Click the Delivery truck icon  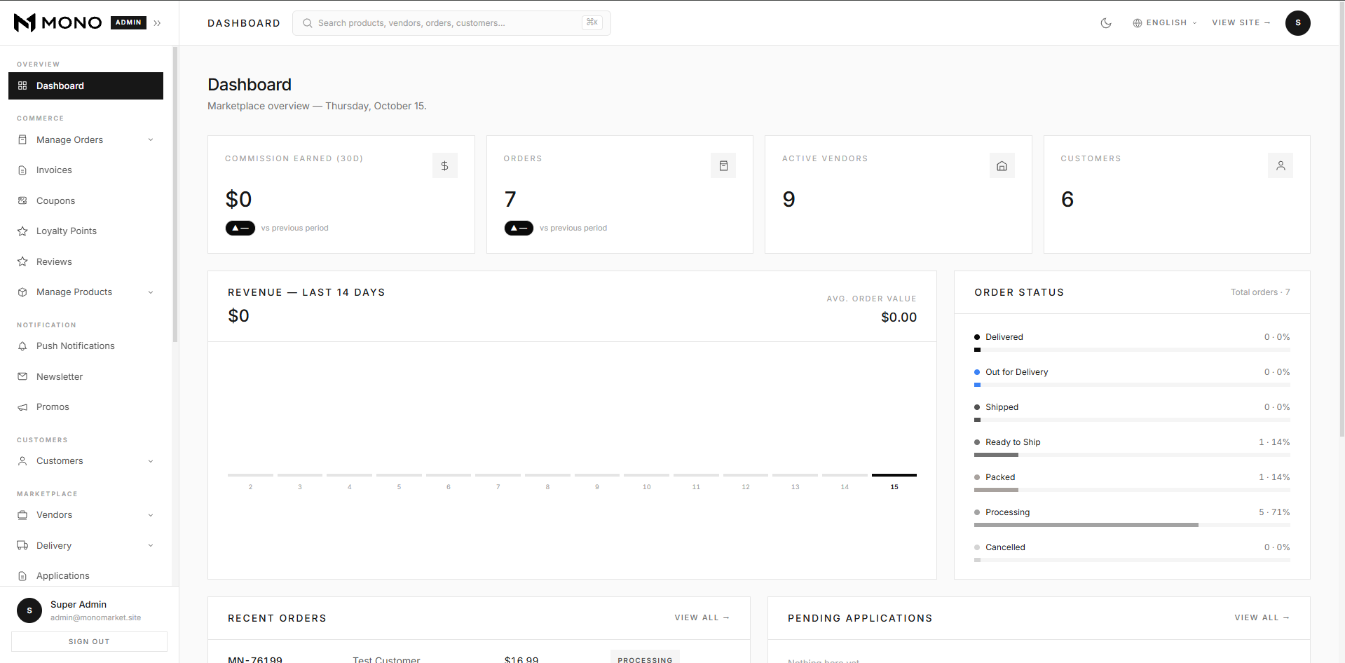pyautogui.click(x=22, y=545)
